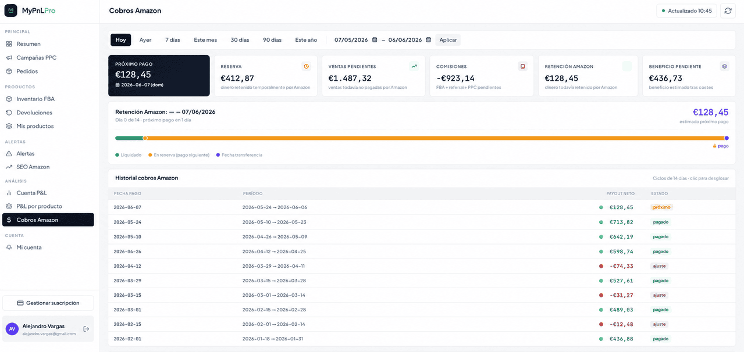This screenshot has width=744, height=352.
Task: Click the Fecha pago column header
Action: tap(127, 193)
